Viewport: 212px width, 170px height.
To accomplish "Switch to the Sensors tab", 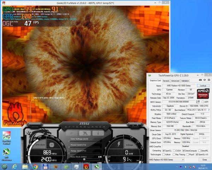I will tap(166, 81).
